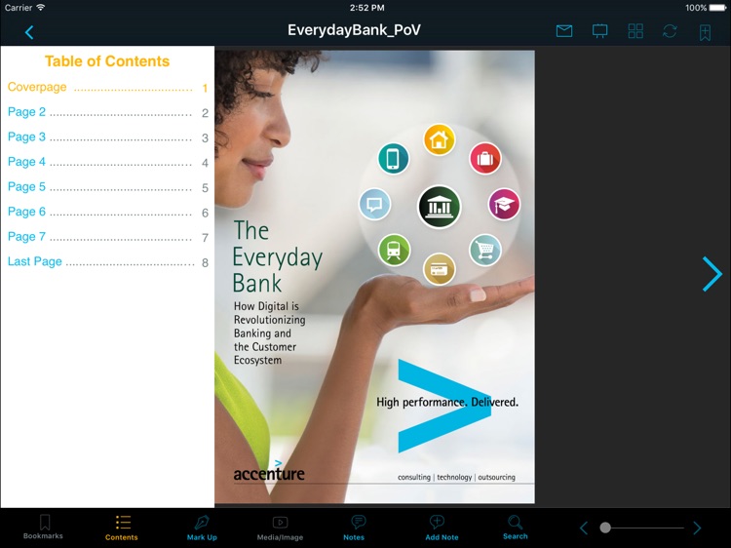Tap the mobile phone icon on cover
This screenshot has height=548, width=731.
(x=393, y=159)
